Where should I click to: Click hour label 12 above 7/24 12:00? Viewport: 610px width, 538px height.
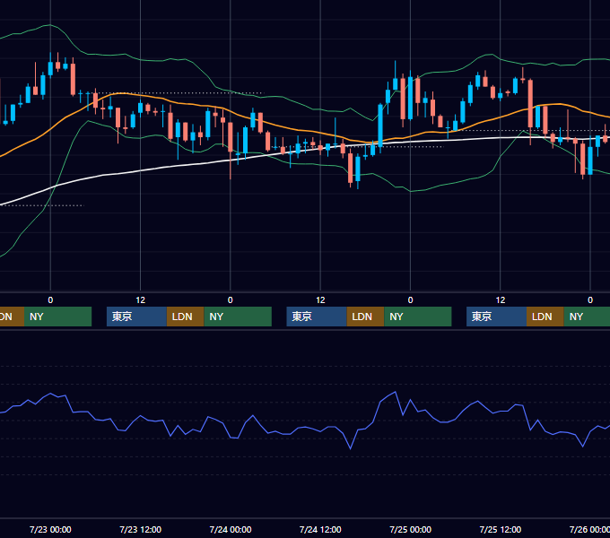(x=320, y=300)
